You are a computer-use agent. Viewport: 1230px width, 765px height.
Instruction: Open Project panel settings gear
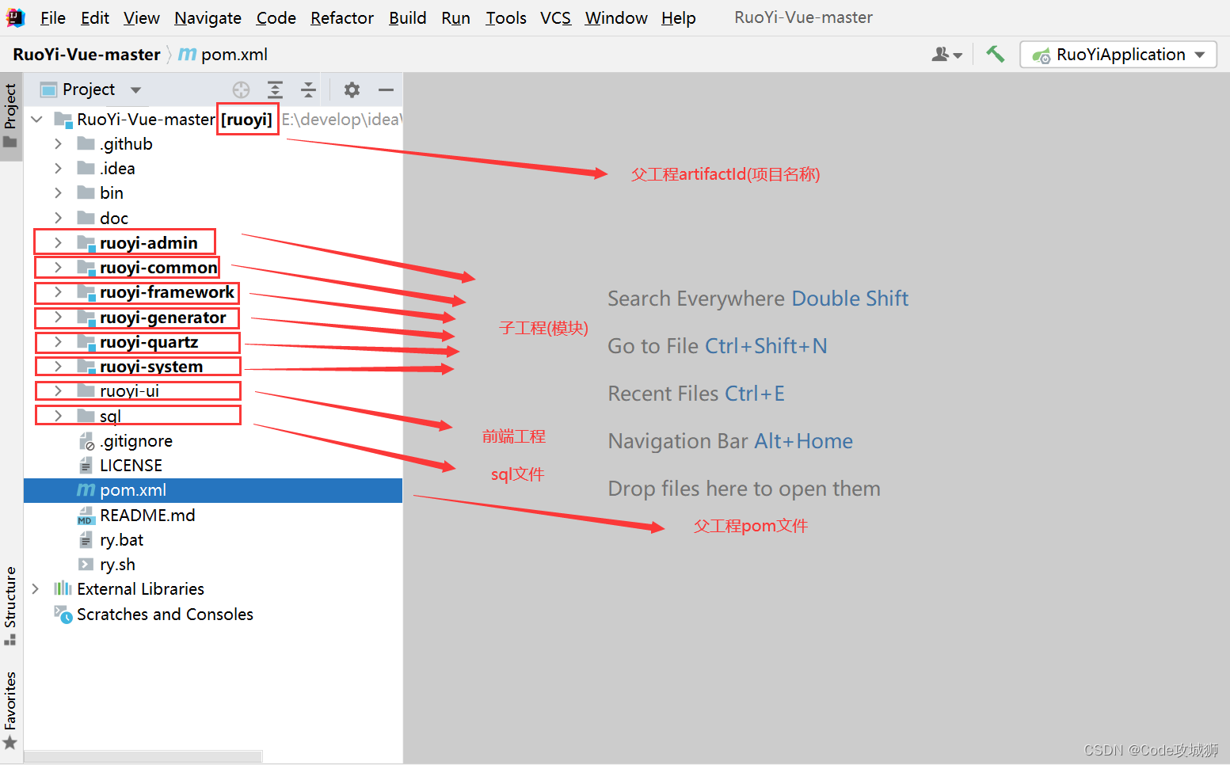(x=352, y=89)
